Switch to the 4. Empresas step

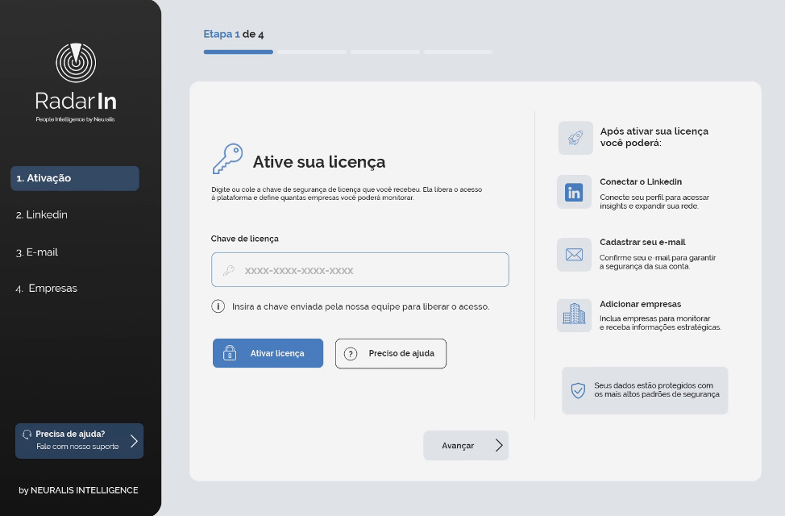click(x=47, y=288)
